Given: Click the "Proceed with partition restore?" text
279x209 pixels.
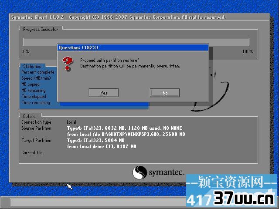Looking at the screenshot, I should point(110,60).
